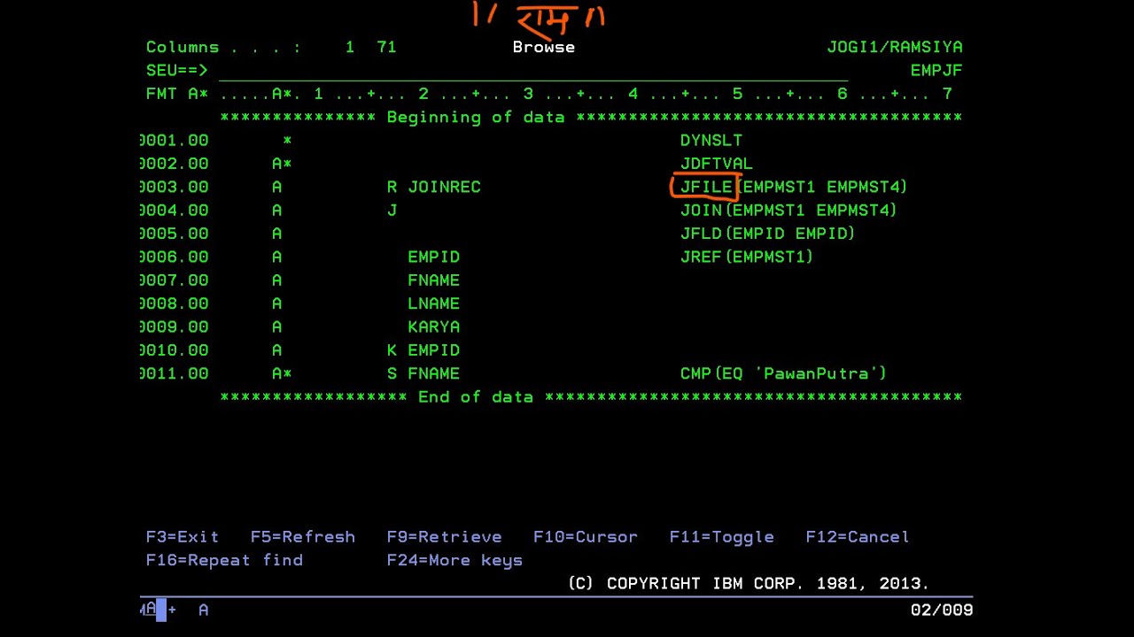Image resolution: width=1134 pixels, height=637 pixels.
Task: Click the FMT A* format ruler label
Action: point(177,94)
